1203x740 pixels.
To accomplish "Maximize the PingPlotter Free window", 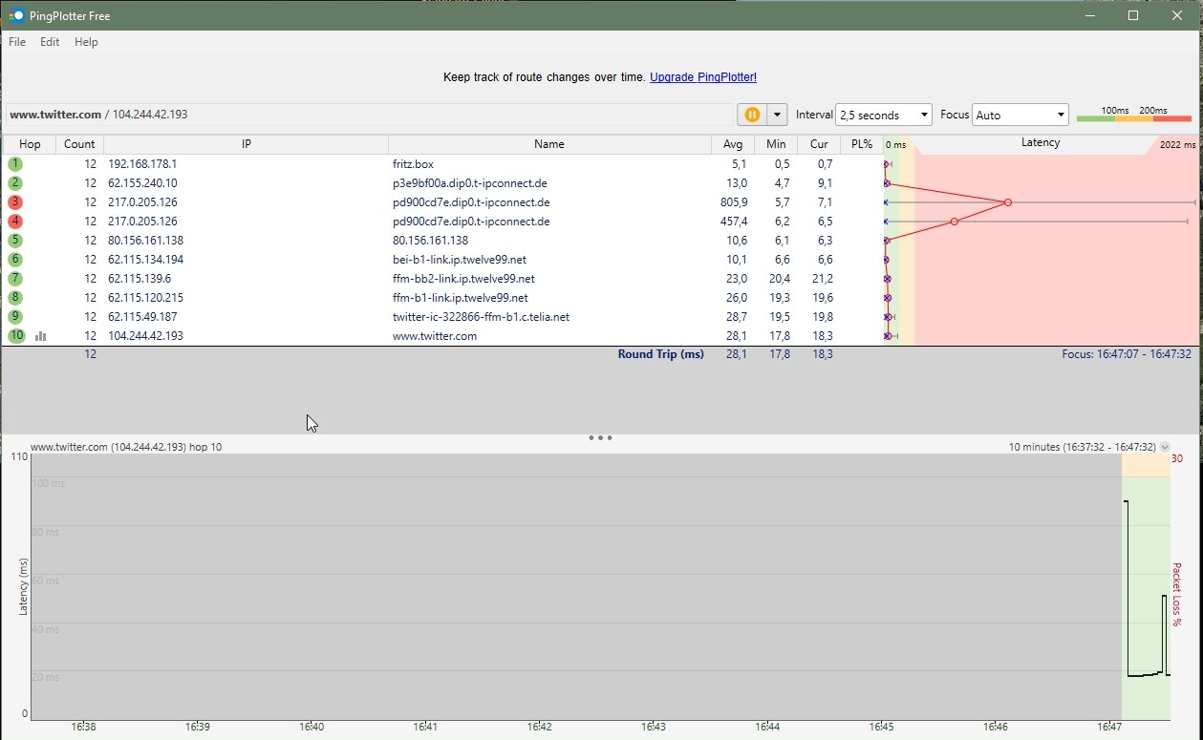I will (x=1133, y=15).
